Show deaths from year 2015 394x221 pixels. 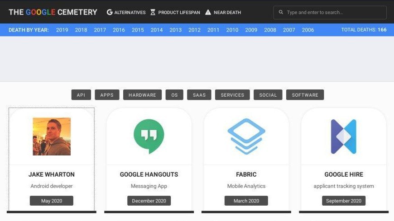click(x=138, y=30)
